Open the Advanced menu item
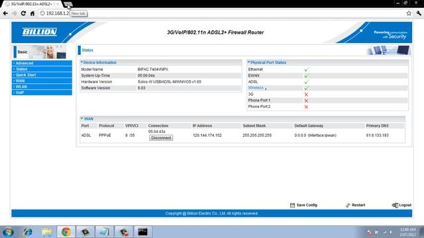 42,63
